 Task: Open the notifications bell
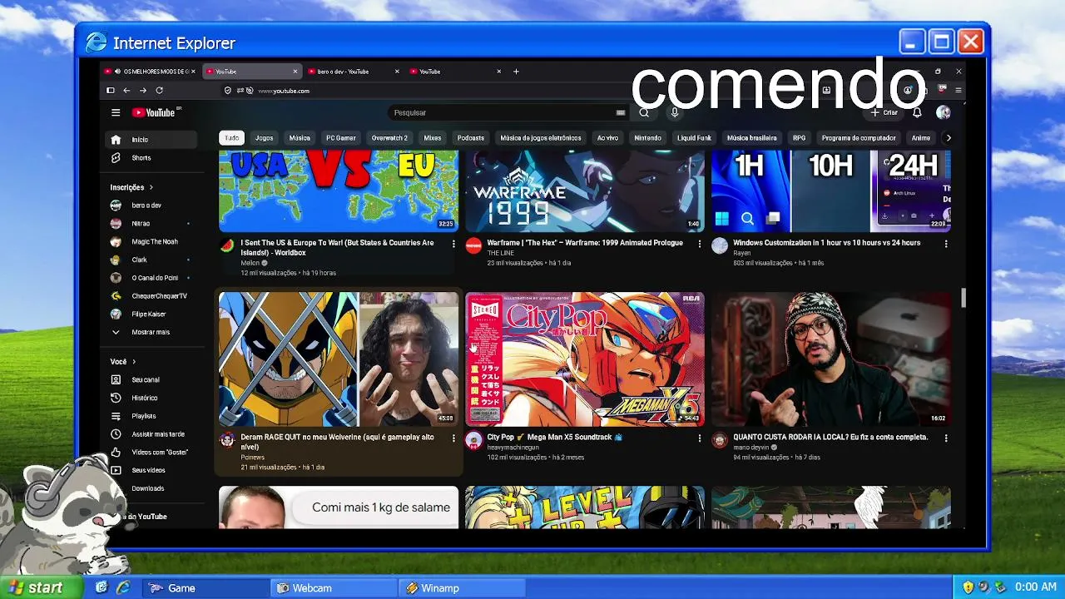pos(917,112)
